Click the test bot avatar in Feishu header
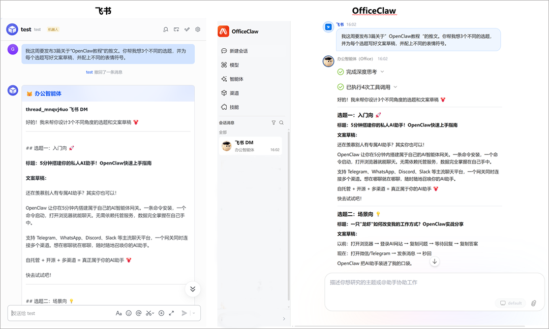Image resolution: width=549 pixels, height=329 pixels. tap(12, 29)
